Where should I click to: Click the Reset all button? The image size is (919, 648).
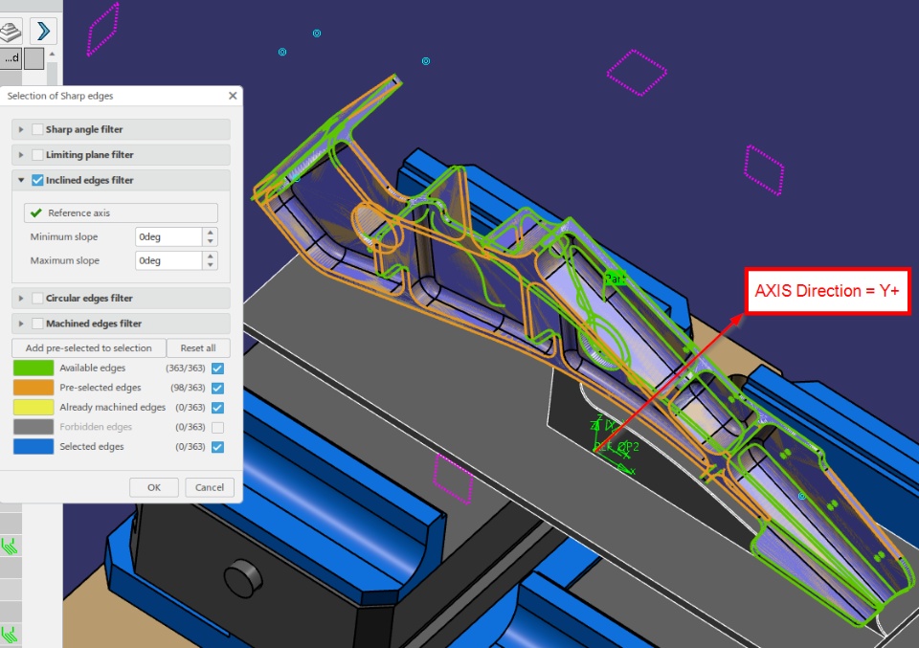[198, 348]
